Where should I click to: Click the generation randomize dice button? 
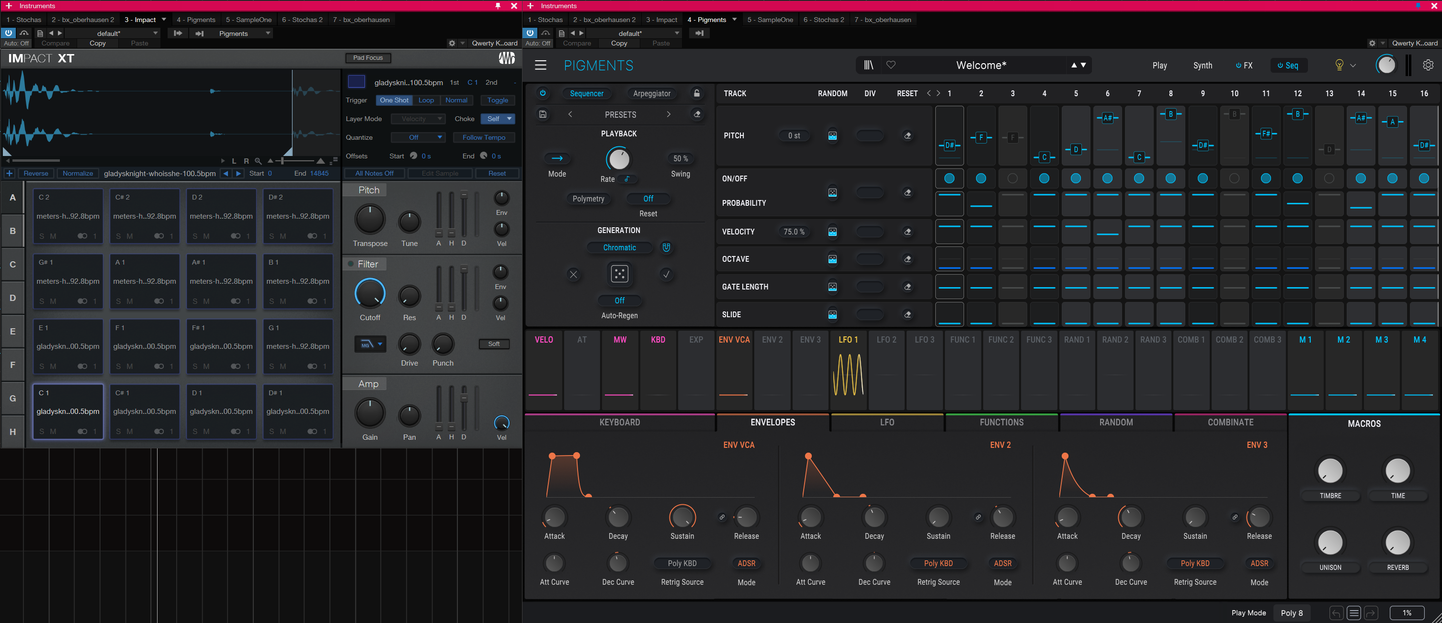[x=619, y=274]
